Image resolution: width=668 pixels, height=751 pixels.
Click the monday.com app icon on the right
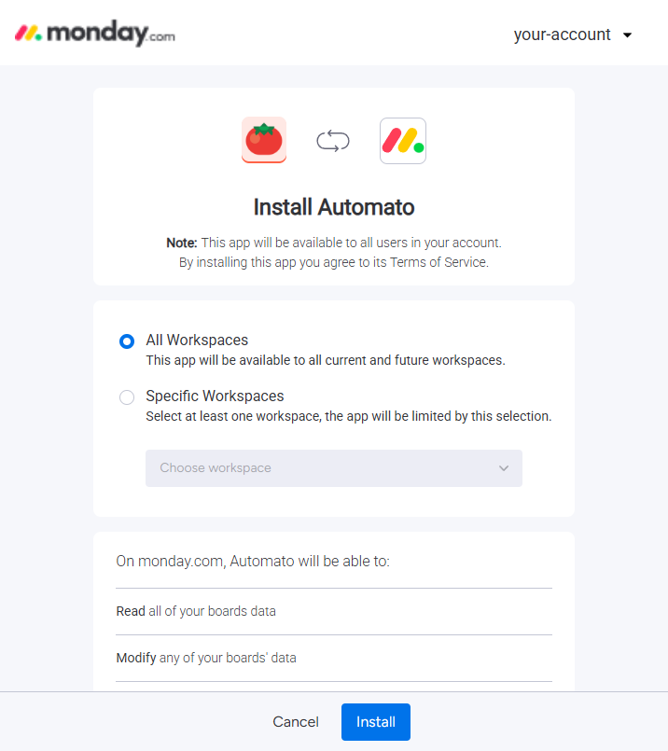coord(402,140)
